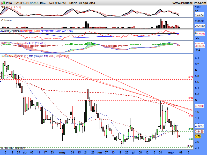
Task: Select the green 3'95 support label
Action: pos(191,129)
